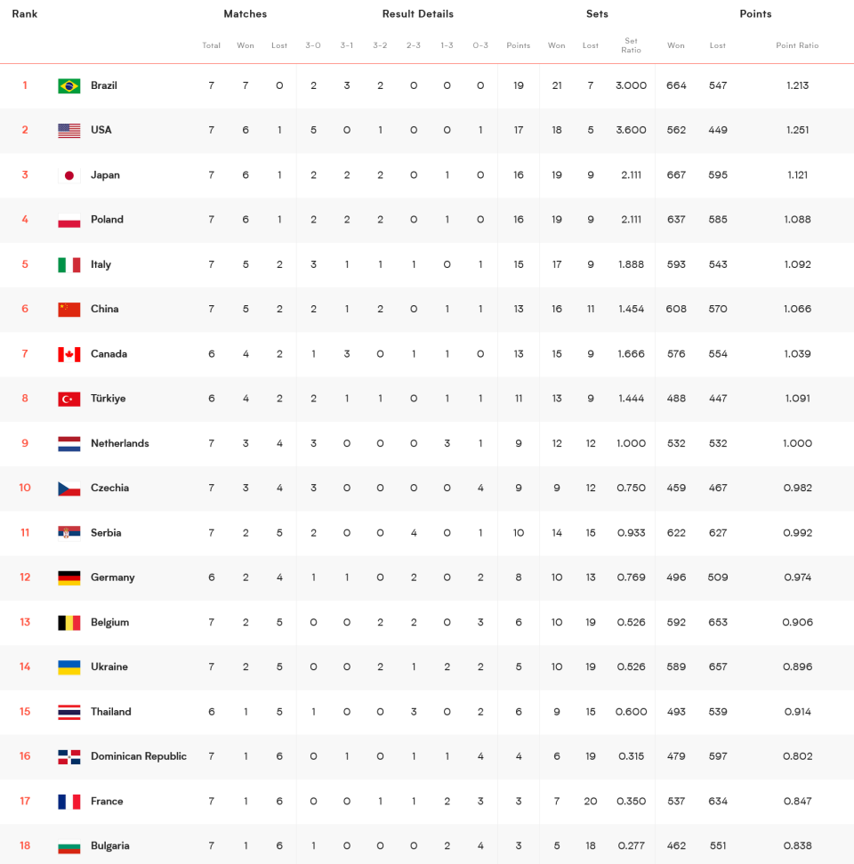Click the Rank column header

25,13
